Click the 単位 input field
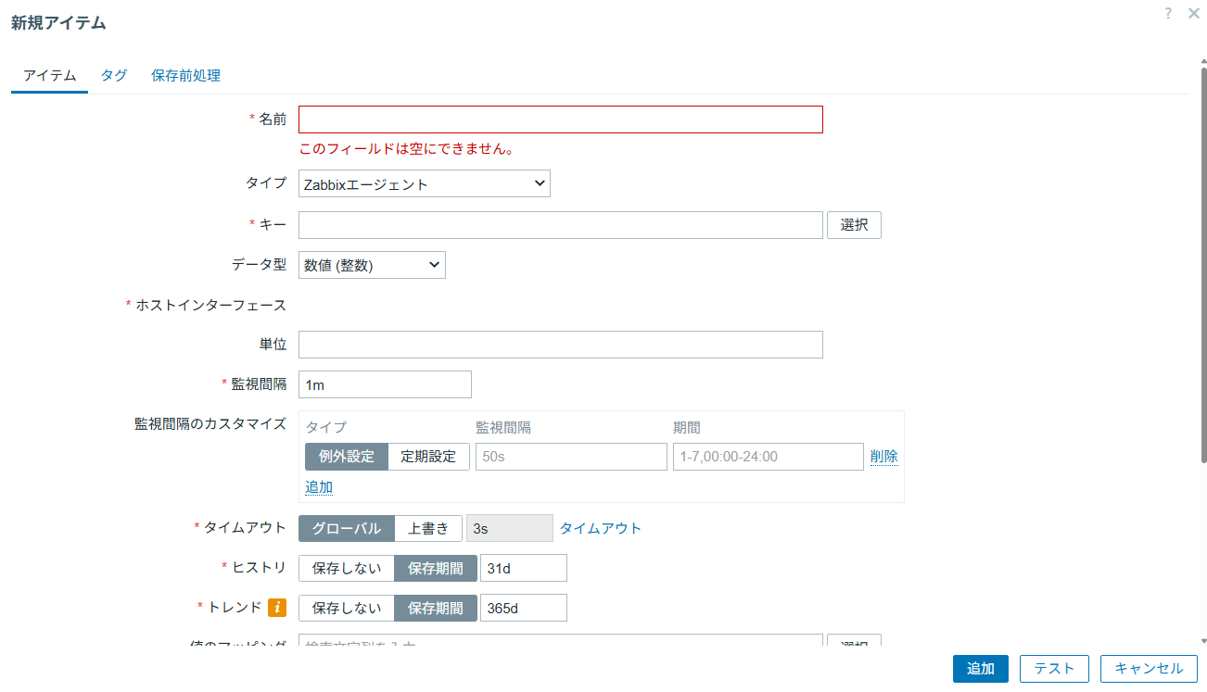This screenshot has width=1207, height=692. (561, 345)
